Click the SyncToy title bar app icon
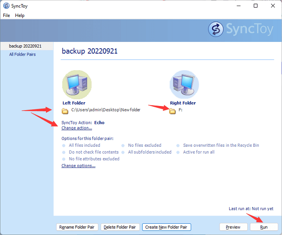The height and width of the screenshot is (235, 282). 6,6
